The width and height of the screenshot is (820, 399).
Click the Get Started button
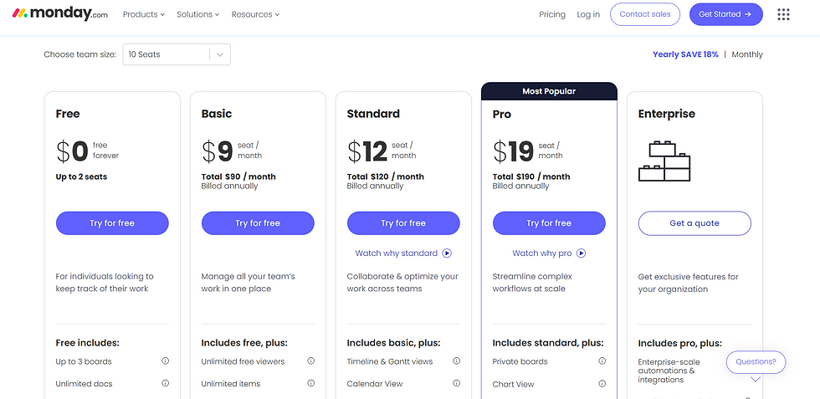coord(726,15)
